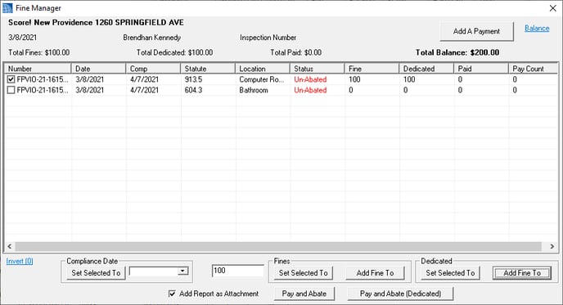Click Pay and Abate button
This screenshot has width=563, height=305.
click(x=304, y=294)
